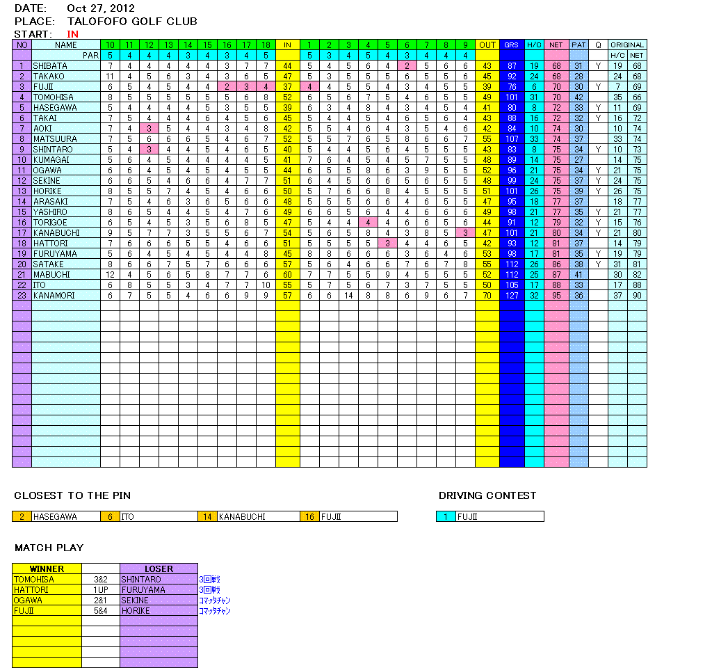712x668 pixels.
Task: Click KANABUCHI in Closest to the Pin
Action: [x=241, y=517]
